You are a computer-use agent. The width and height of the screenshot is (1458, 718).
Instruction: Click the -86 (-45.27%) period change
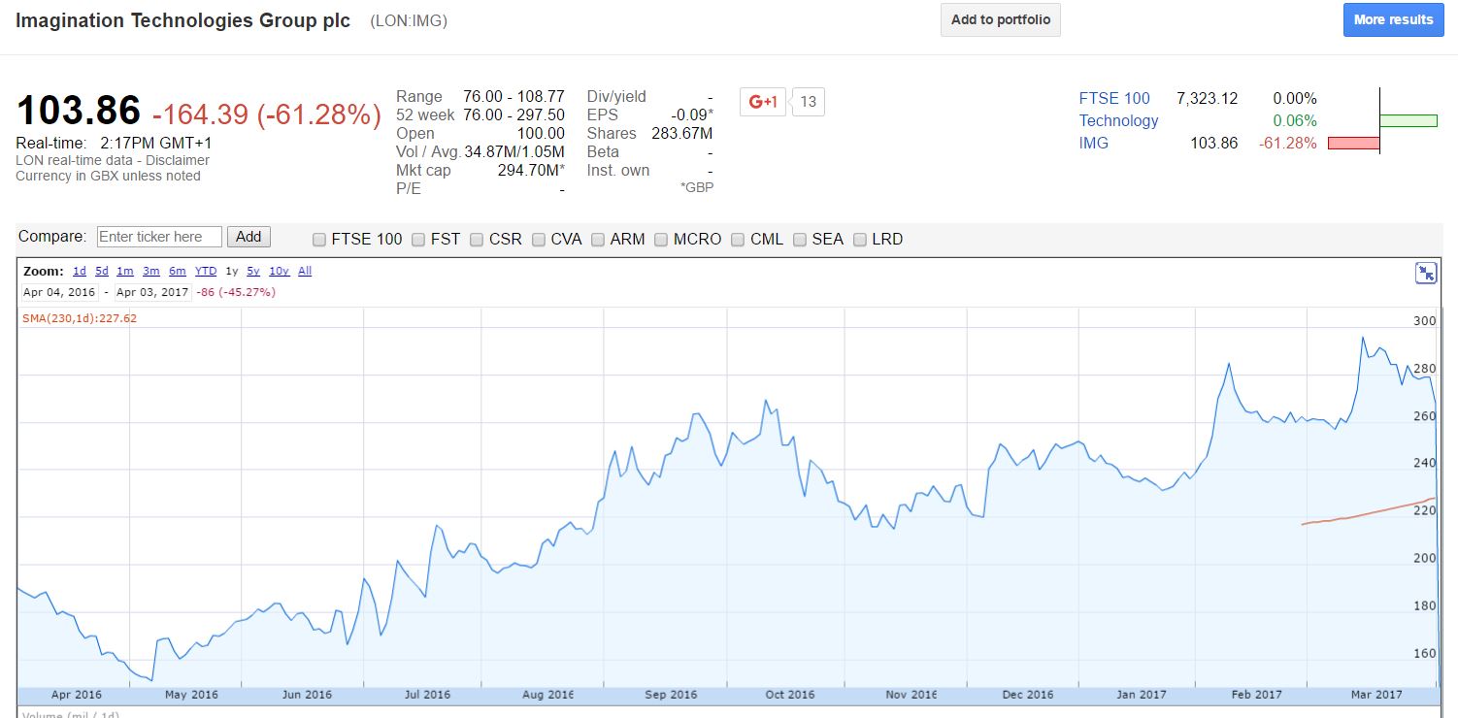(236, 292)
